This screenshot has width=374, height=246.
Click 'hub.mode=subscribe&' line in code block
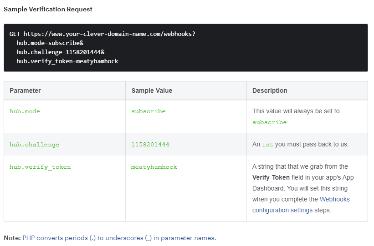50,43
